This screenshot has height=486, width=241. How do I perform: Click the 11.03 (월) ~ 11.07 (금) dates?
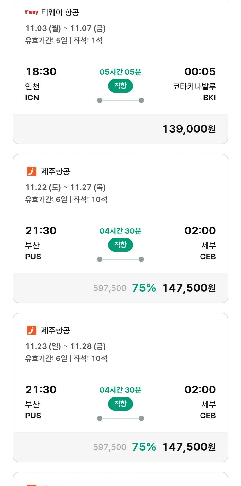point(66,28)
